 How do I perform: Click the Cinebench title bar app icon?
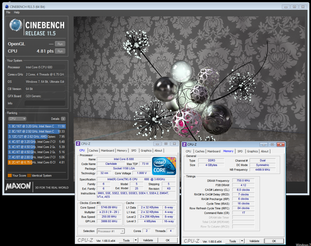click(7, 7)
